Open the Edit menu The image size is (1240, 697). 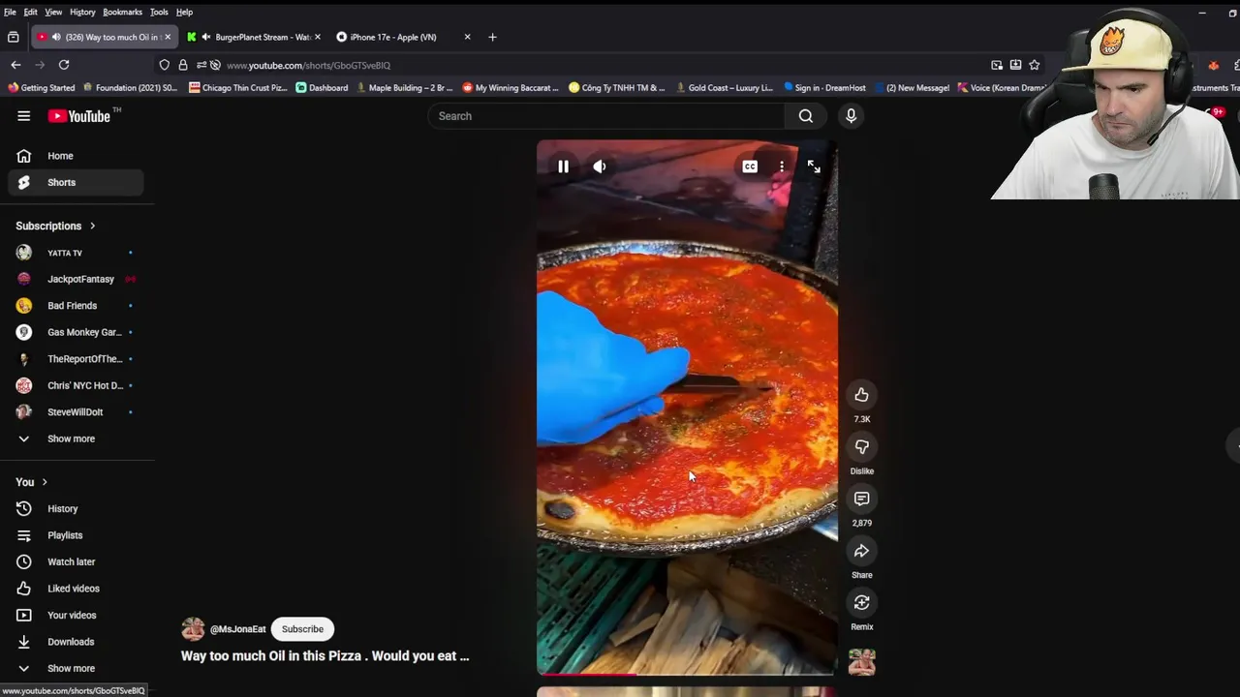31,12
